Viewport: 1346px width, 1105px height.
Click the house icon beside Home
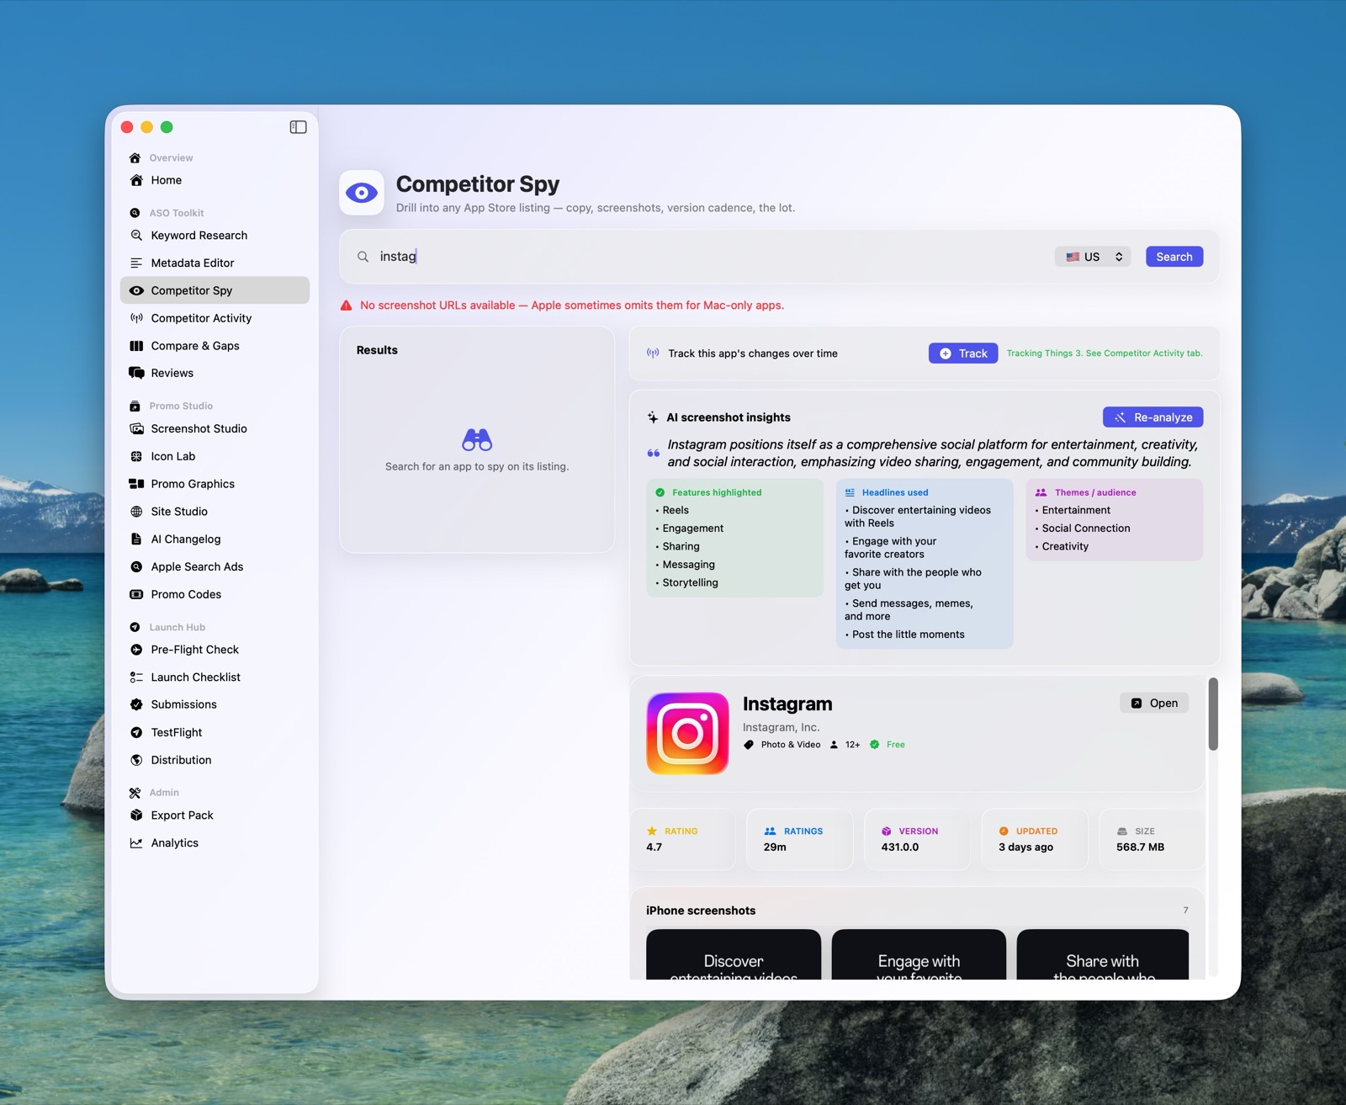pyautogui.click(x=136, y=180)
